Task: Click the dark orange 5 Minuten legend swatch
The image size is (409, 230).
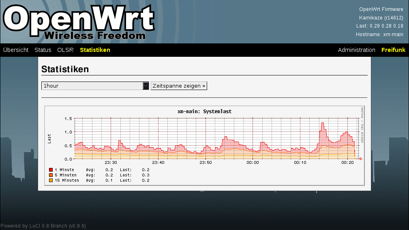Action: (51, 175)
